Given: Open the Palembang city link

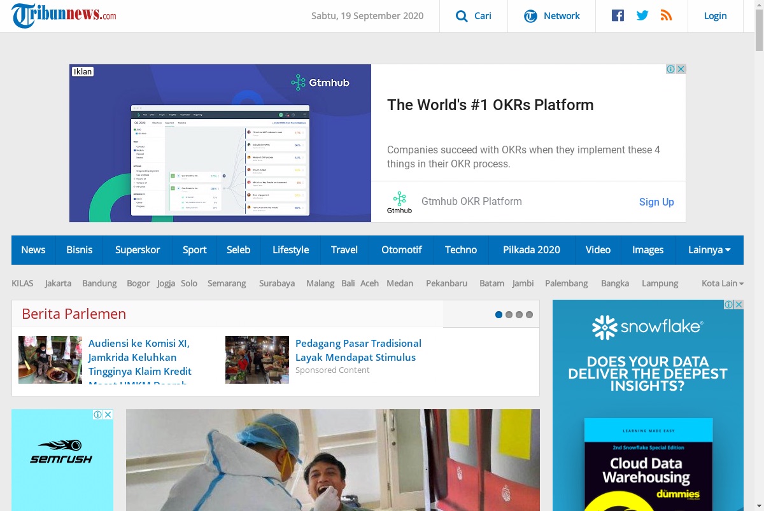Looking at the screenshot, I should click(x=567, y=283).
